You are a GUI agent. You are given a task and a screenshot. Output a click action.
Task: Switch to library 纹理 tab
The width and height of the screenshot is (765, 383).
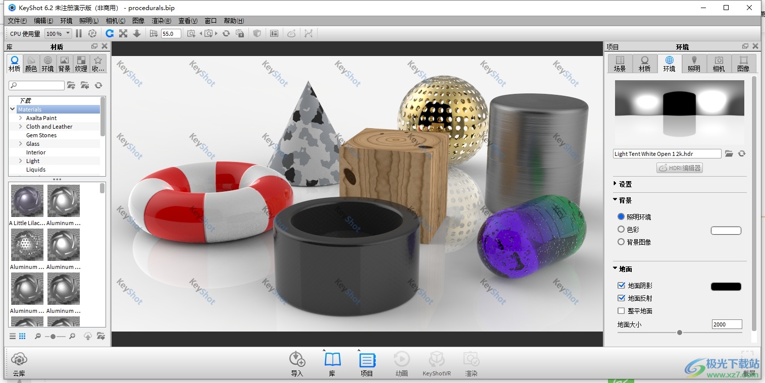point(81,64)
